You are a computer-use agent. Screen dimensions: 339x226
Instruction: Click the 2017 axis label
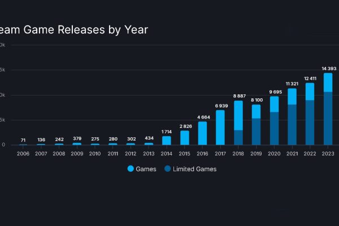[220, 154]
